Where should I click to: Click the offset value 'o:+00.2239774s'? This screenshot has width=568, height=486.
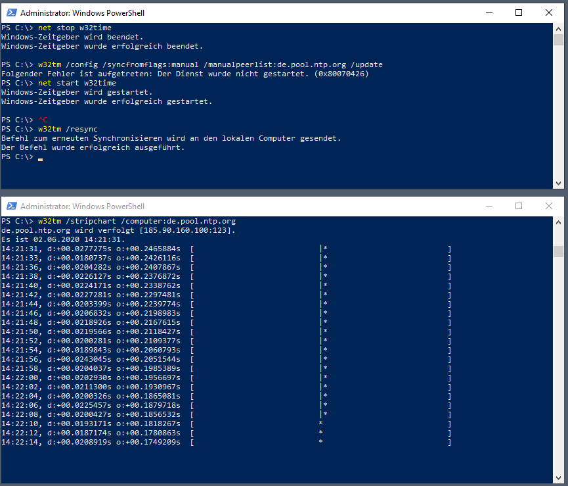(x=148, y=304)
